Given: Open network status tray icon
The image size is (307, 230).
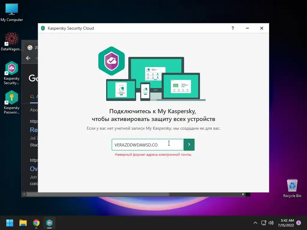Looking at the screenshot, I should [264, 223].
